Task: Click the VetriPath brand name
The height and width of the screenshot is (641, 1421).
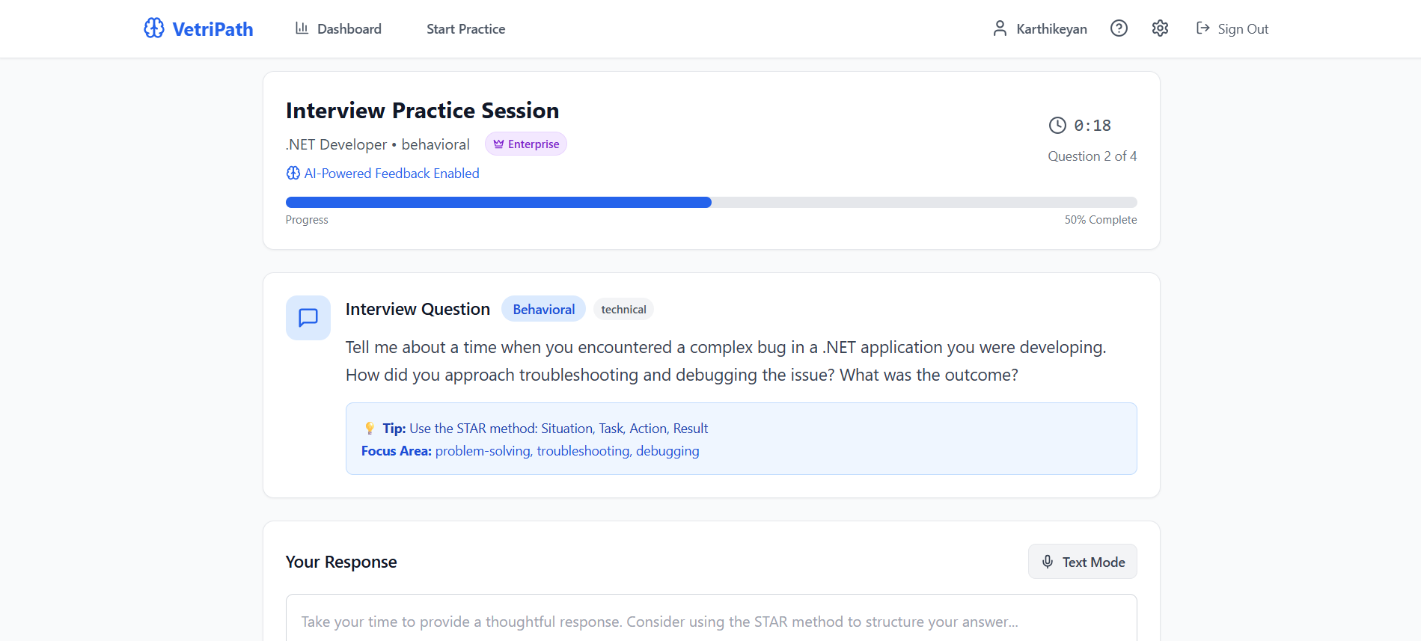Action: tap(213, 29)
